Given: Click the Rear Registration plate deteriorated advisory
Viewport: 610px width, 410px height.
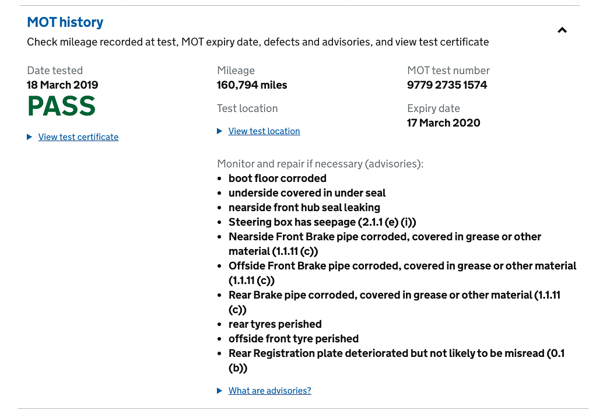Looking at the screenshot, I should (x=397, y=360).
